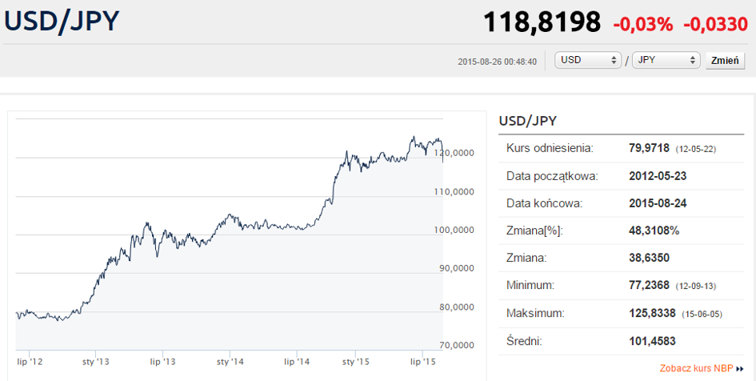Click the double-arrow icon after Zobacz kurs NBP
This screenshot has height=381, width=756.
[x=740, y=369]
